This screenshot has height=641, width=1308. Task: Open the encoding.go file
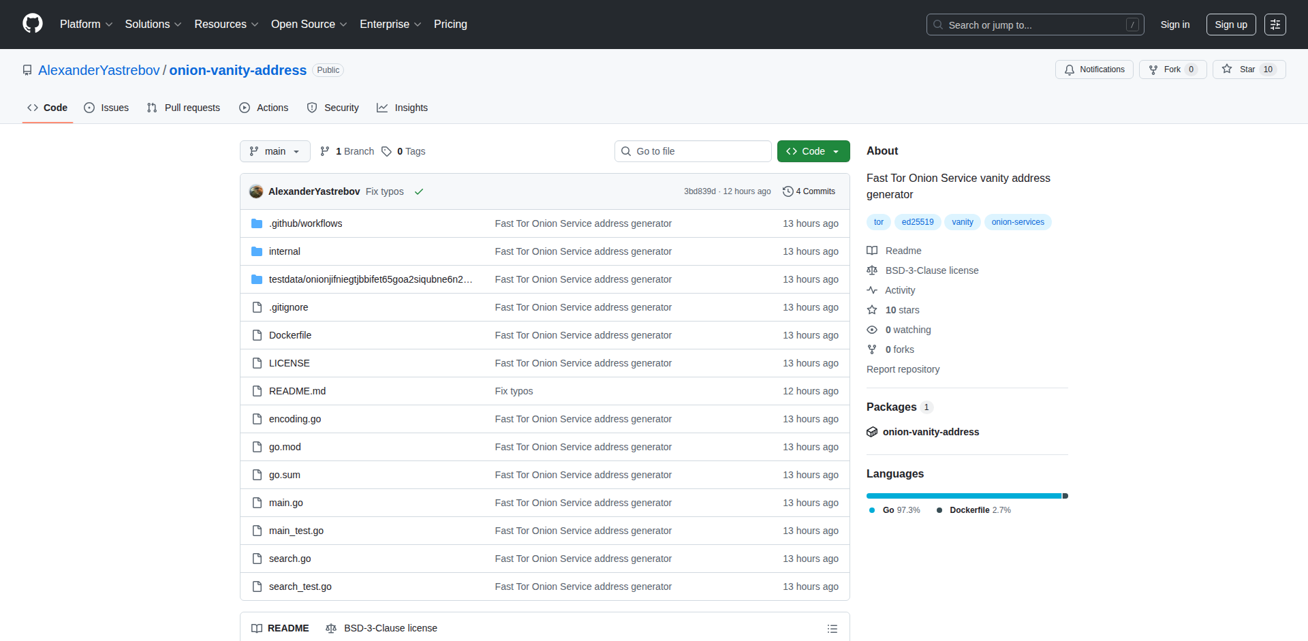295,419
